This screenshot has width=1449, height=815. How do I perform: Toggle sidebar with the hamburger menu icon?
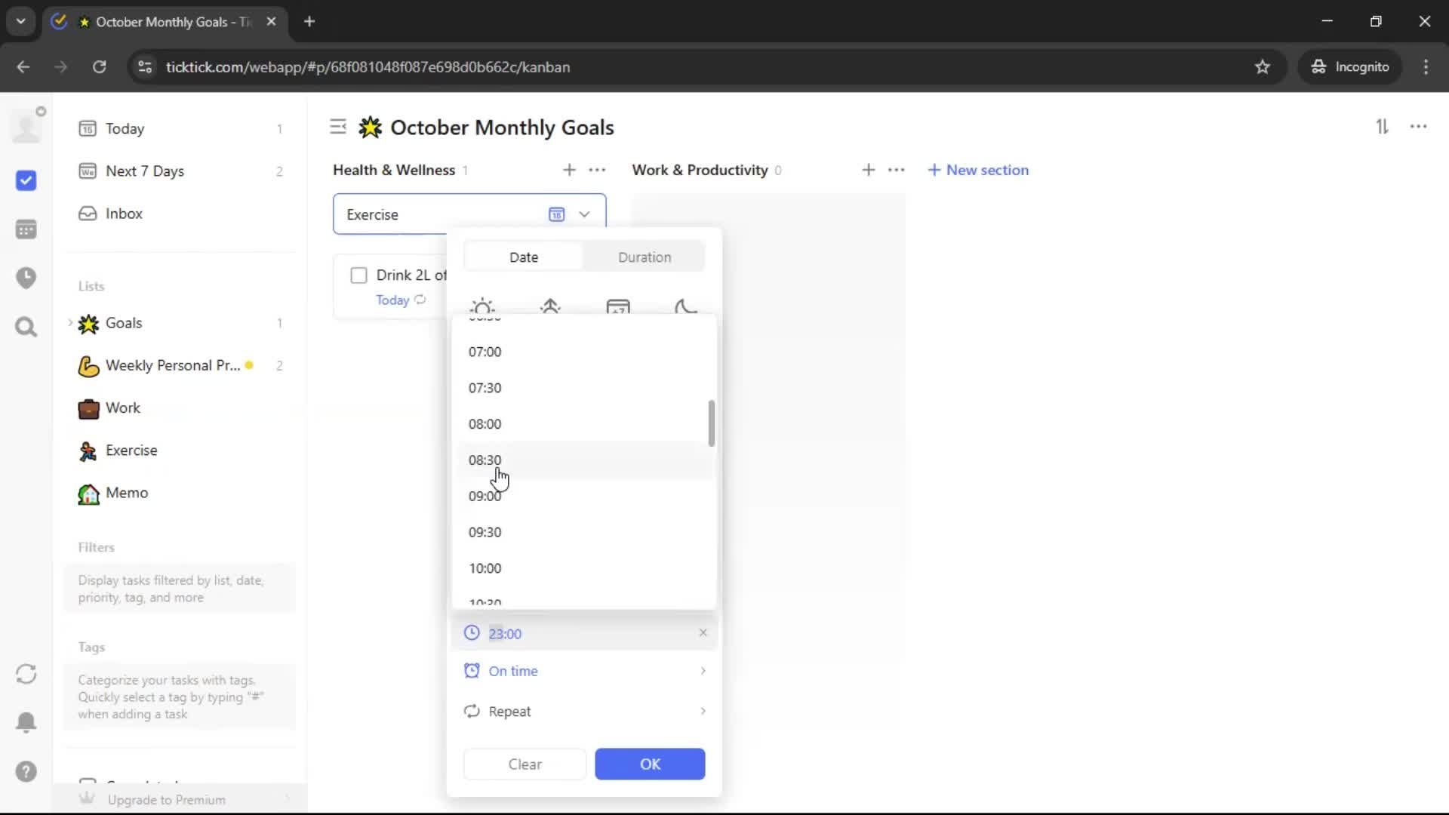(338, 127)
